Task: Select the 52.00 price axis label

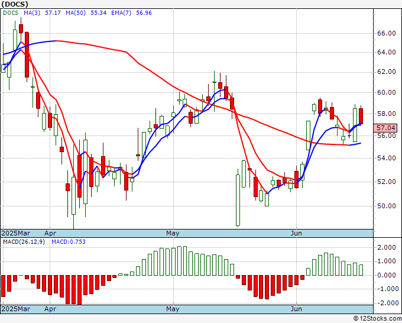Action: (386, 182)
